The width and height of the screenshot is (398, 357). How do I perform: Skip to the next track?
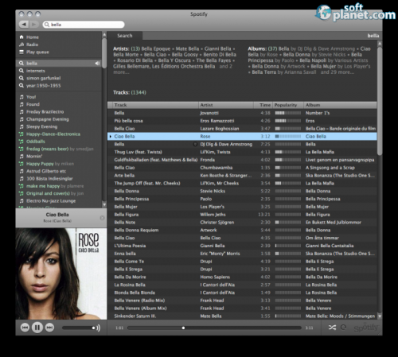[49, 328]
